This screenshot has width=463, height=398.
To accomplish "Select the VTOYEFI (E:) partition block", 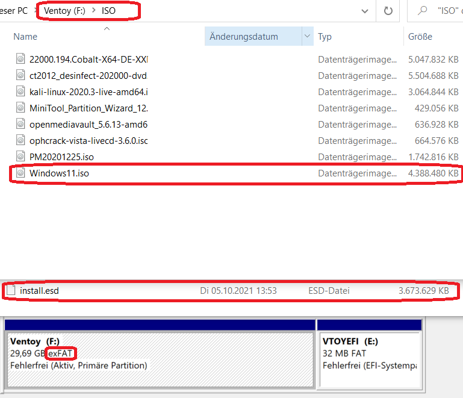I will point(370,359).
